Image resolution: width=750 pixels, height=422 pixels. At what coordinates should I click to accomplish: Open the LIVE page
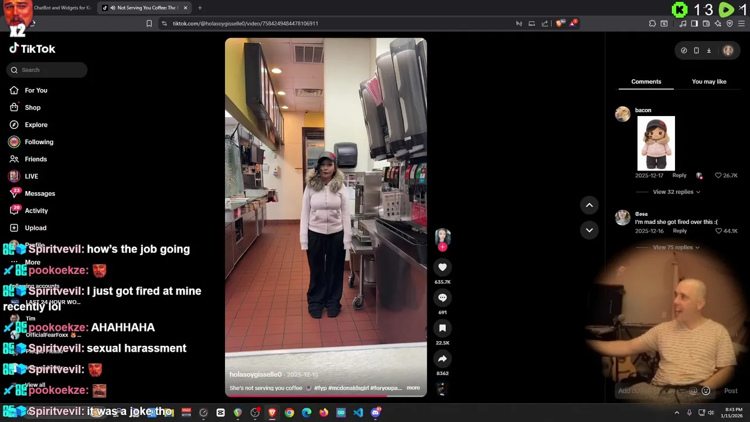click(23, 176)
